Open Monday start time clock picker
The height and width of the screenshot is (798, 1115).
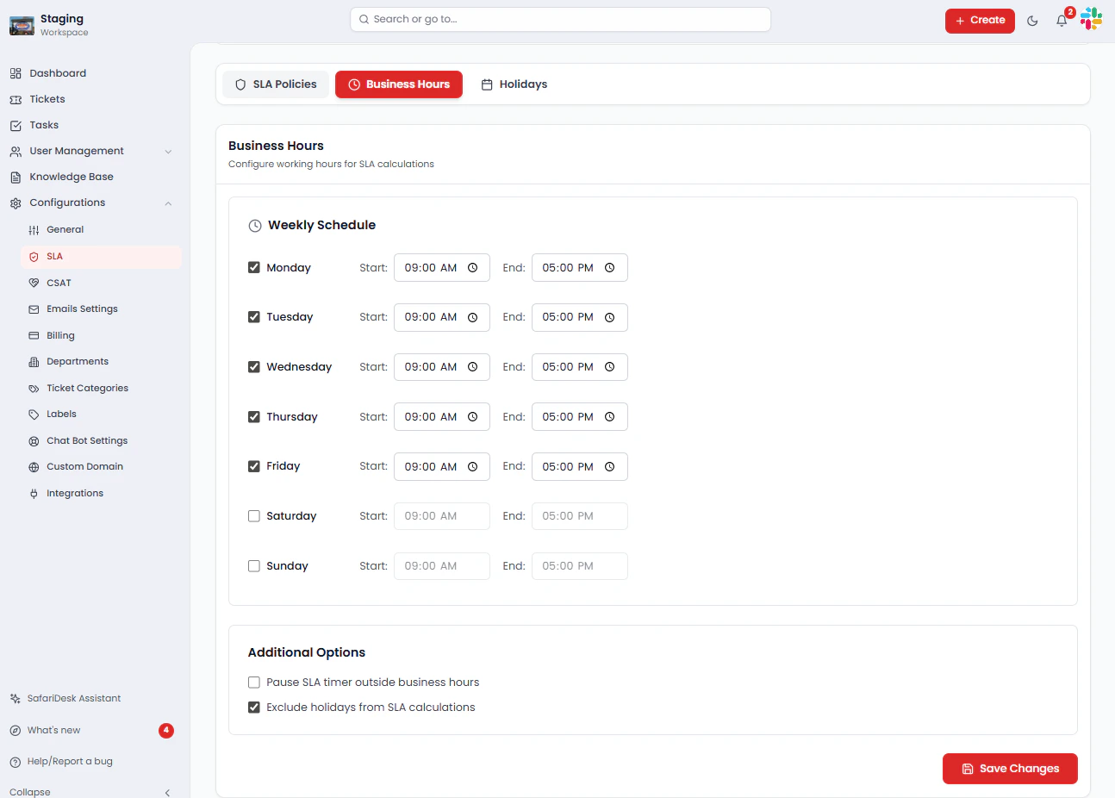pyautogui.click(x=472, y=268)
